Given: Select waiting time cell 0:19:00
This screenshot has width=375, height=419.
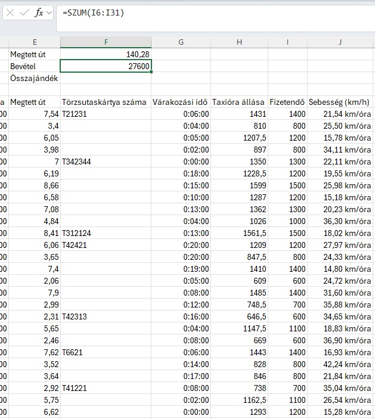Looking at the screenshot, I should [x=181, y=269].
